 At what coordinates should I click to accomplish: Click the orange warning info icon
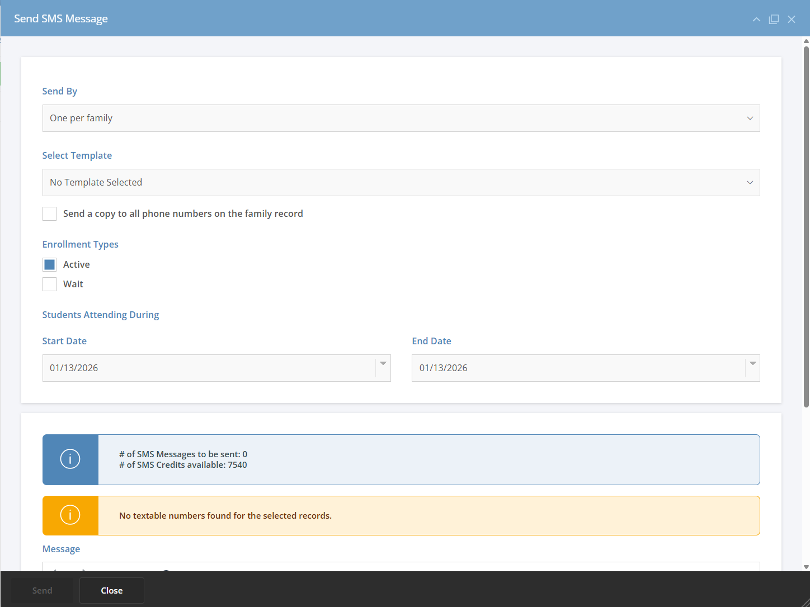point(70,515)
